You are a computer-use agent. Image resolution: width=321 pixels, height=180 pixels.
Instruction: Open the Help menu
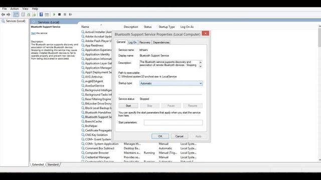(35, 9)
